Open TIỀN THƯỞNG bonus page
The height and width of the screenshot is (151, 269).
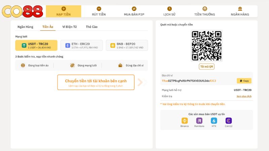tap(205, 11)
